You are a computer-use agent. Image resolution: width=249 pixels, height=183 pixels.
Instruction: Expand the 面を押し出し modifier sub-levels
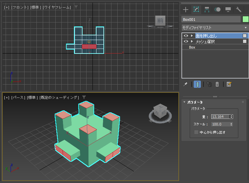click(192, 36)
